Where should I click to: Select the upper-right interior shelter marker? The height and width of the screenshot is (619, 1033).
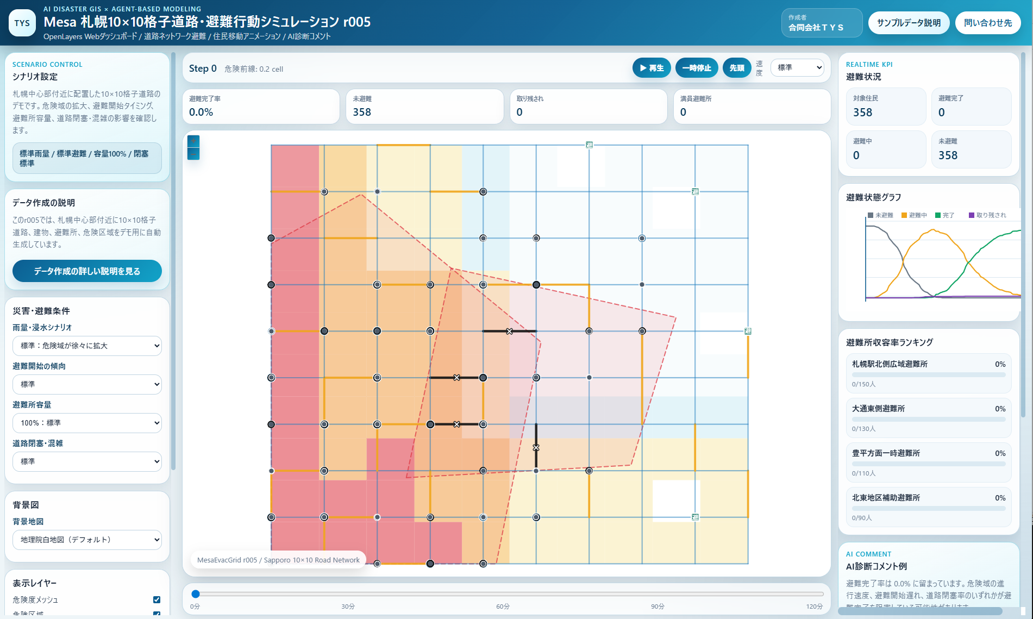pyautogui.click(x=695, y=191)
